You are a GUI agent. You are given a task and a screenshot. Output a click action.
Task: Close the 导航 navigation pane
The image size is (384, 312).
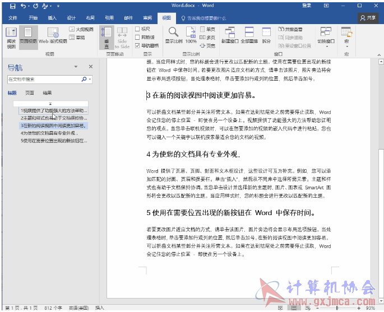(x=91, y=67)
